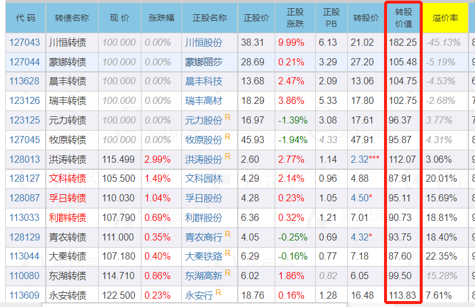The width and height of the screenshot is (475, 307).
Task: Sort by the yellow 溢价率 column header
Action: pyautogui.click(x=445, y=18)
